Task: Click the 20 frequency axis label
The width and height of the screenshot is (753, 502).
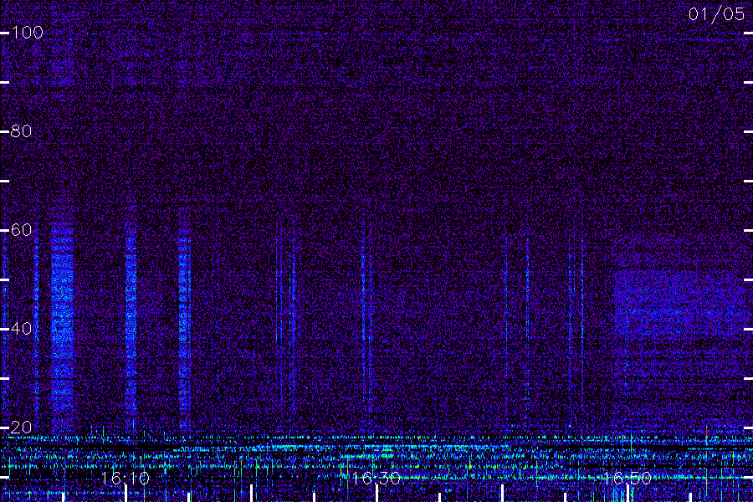Action: (x=21, y=428)
